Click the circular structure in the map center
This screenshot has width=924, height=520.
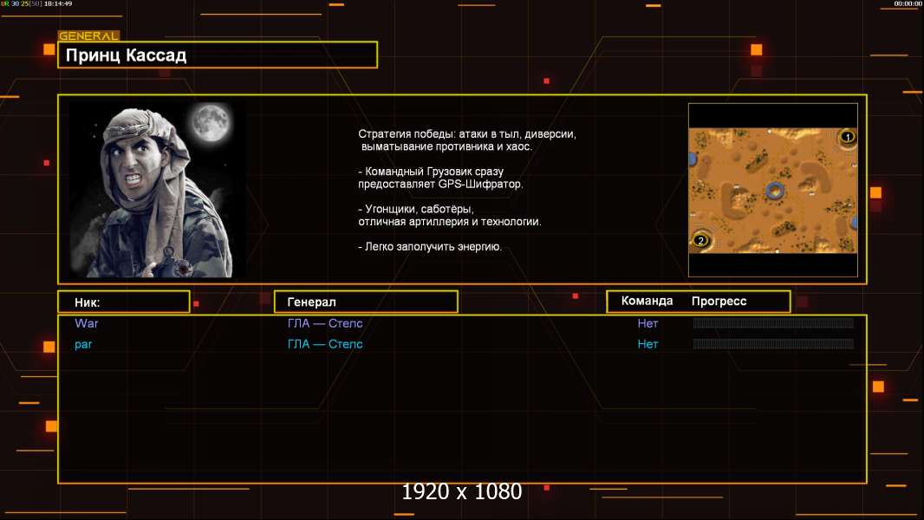(x=774, y=191)
